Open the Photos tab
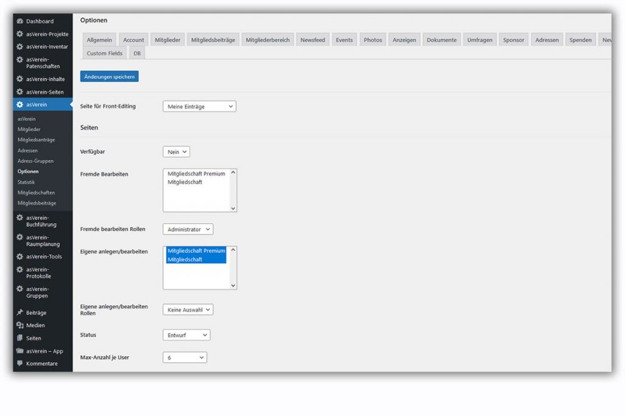The width and height of the screenshot is (625, 416). [373, 40]
